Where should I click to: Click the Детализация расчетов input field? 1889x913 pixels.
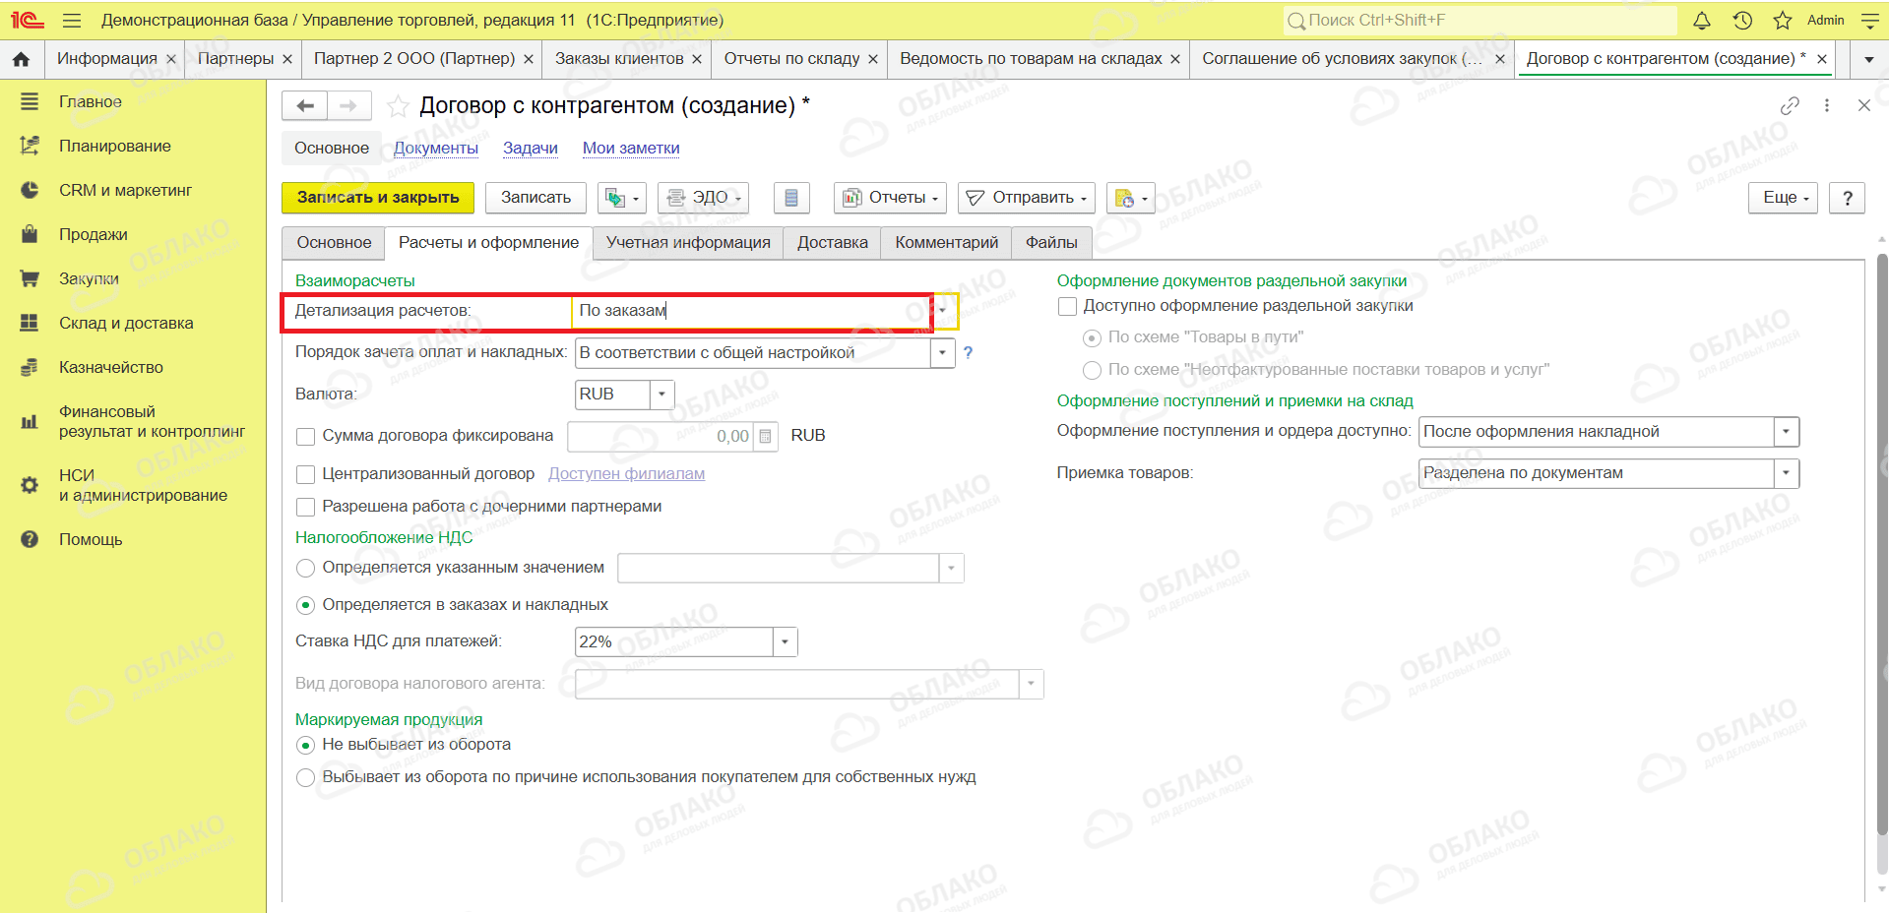(752, 311)
